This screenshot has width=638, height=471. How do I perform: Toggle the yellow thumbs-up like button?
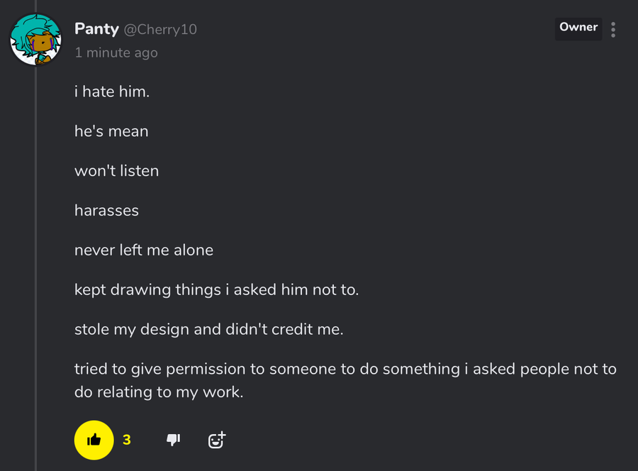point(94,440)
